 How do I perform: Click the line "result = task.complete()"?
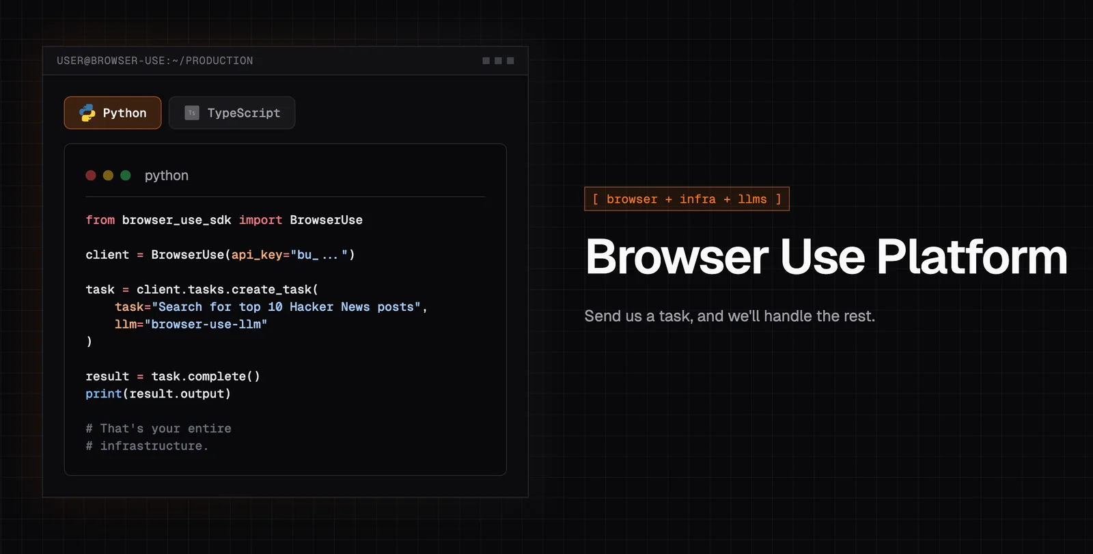point(173,376)
